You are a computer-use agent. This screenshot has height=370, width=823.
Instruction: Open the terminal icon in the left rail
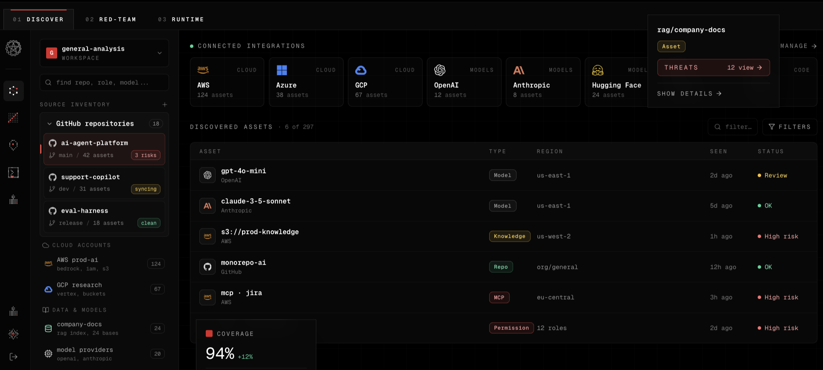coord(13,172)
